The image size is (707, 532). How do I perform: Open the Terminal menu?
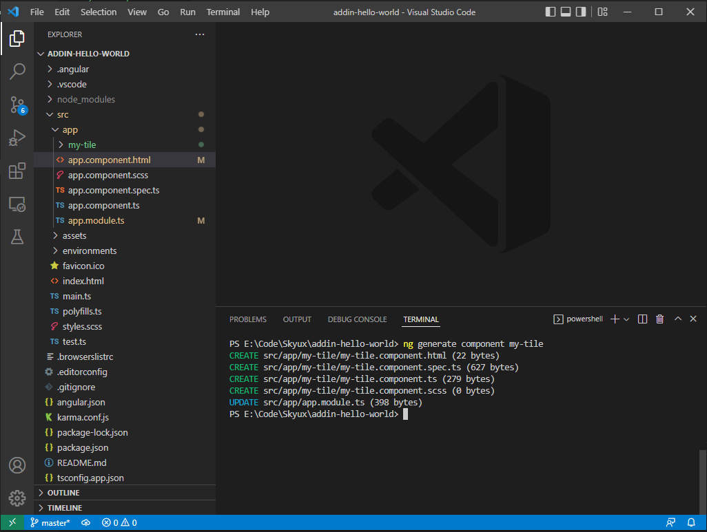tap(223, 12)
